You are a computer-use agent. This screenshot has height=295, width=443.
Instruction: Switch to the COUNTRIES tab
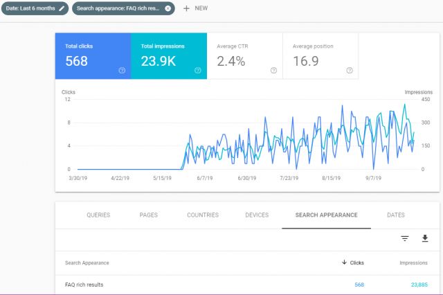click(203, 215)
